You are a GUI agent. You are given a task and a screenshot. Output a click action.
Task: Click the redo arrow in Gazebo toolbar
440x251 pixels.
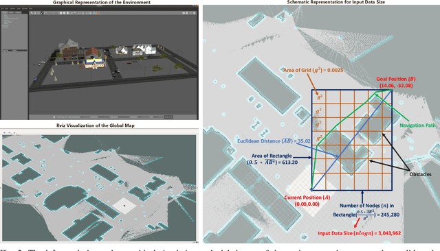[x=54, y=13]
